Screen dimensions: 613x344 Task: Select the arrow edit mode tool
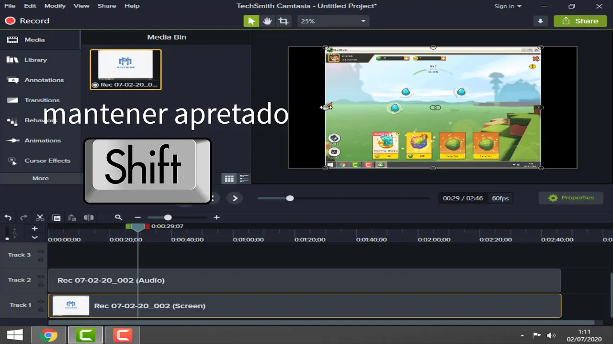(x=251, y=21)
